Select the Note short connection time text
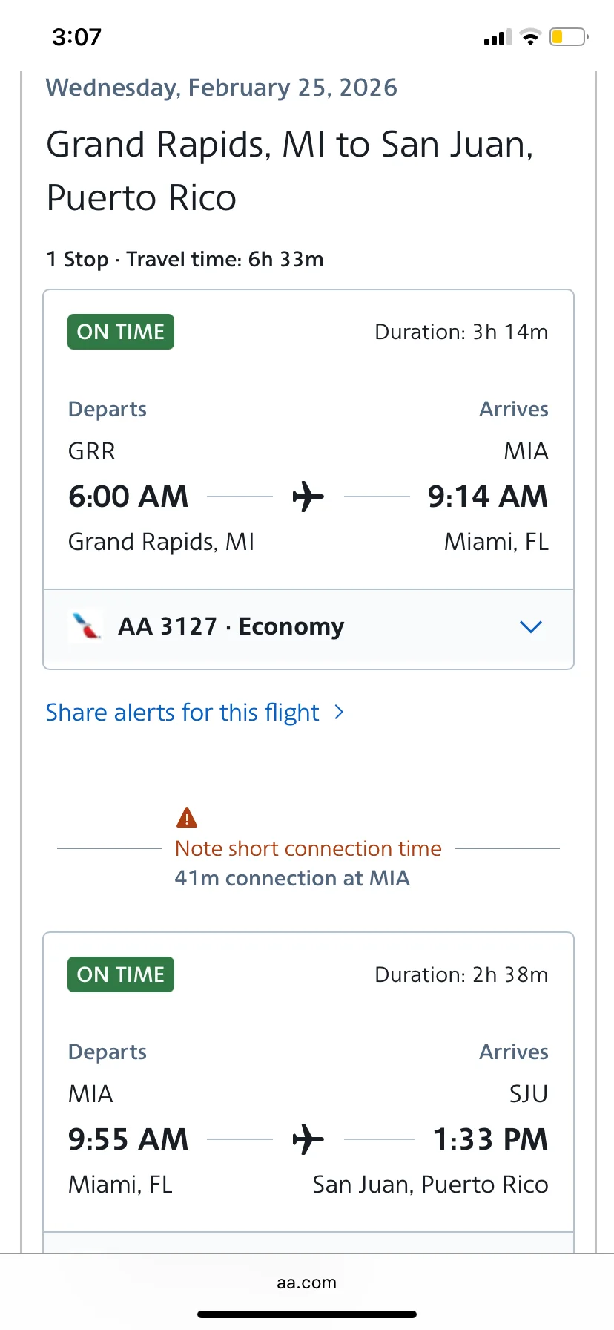614x1330 pixels. 308,848
